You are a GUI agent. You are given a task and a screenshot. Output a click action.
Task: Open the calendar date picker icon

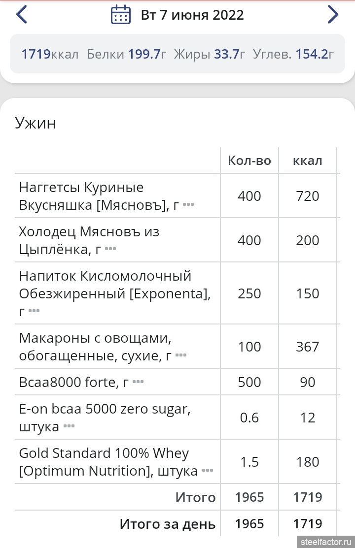[121, 15]
